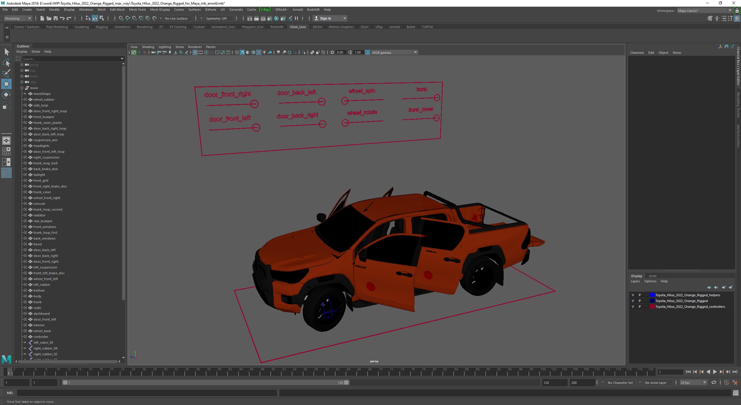Click the No Live Surface icon
The height and width of the screenshot is (405, 741).
[177, 19]
